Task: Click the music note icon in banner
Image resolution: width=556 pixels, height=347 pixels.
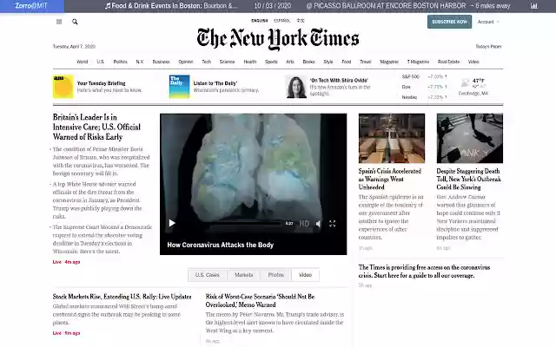Action: coord(108,6)
